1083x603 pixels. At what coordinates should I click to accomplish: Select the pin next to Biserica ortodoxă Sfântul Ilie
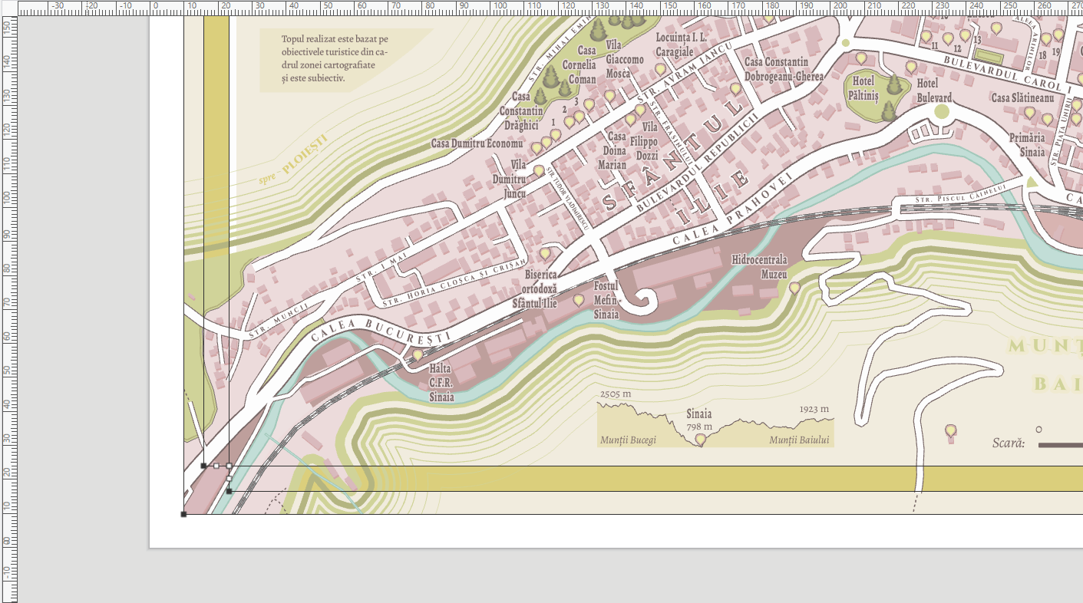(x=545, y=252)
